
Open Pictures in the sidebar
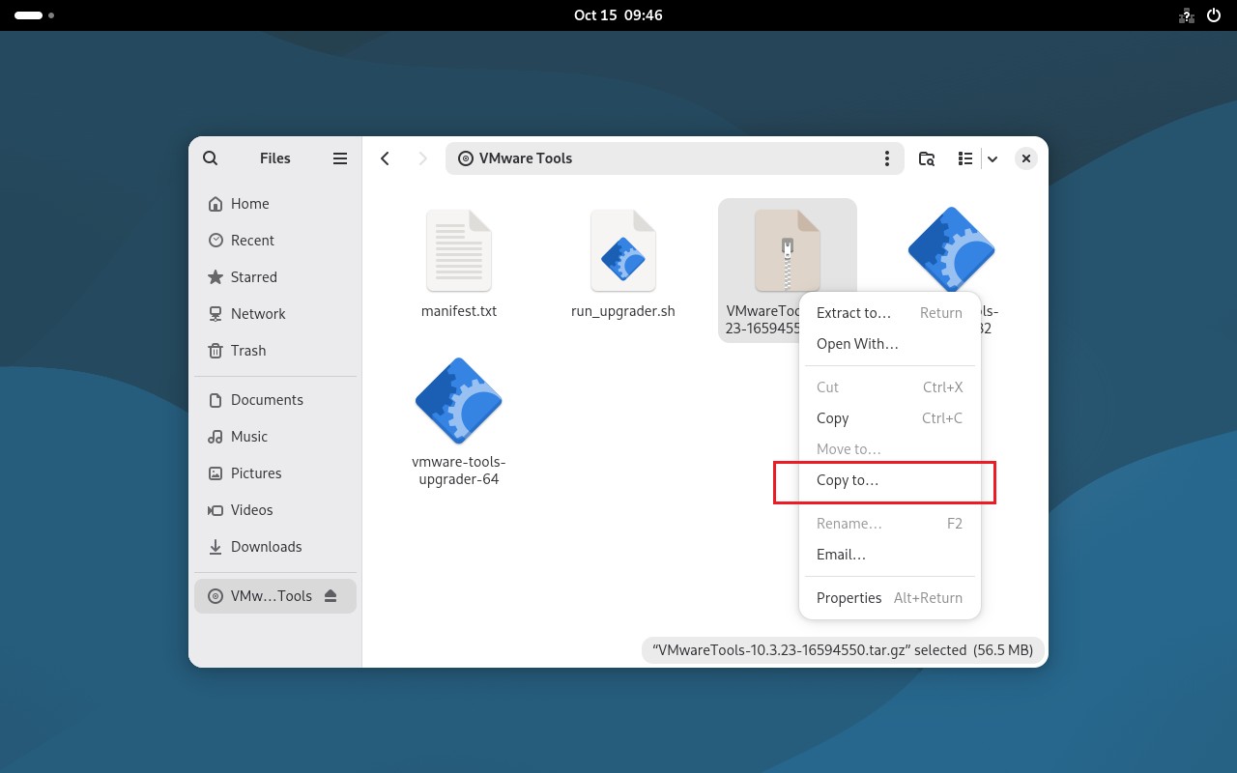click(x=275, y=473)
